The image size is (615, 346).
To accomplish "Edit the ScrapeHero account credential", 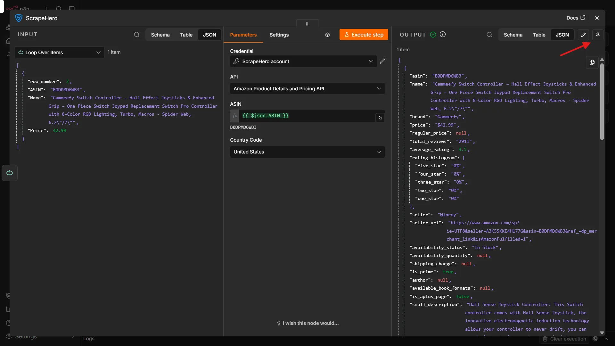I will coord(382,61).
